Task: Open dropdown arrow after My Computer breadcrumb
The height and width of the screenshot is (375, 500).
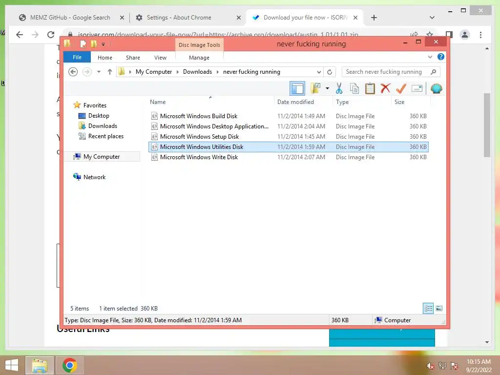Action: pyautogui.click(x=178, y=72)
